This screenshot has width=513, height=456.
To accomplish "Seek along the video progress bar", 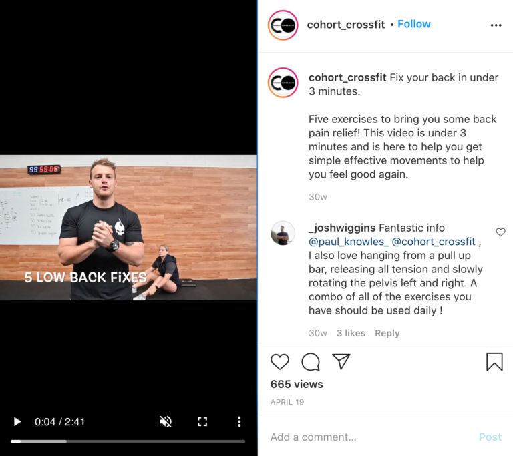I will click(128, 441).
